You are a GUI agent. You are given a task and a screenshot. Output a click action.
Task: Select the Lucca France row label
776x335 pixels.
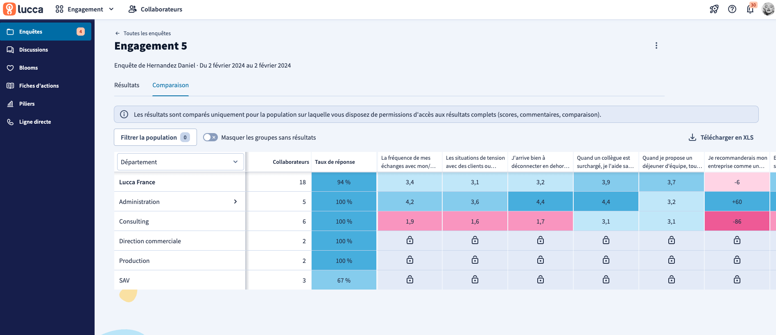(x=137, y=182)
